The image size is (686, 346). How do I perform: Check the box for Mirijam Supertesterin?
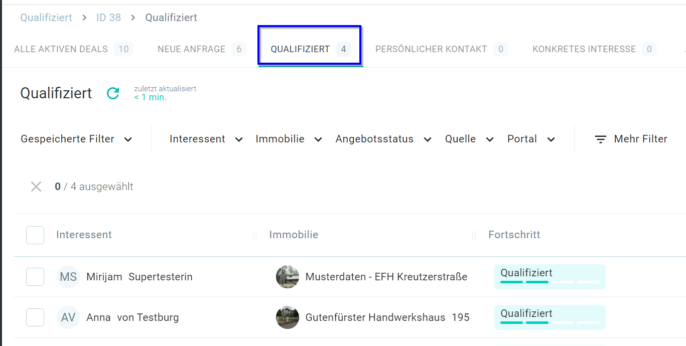click(x=35, y=277)
